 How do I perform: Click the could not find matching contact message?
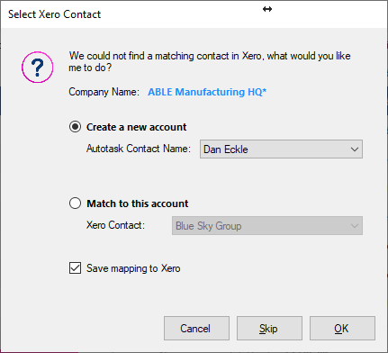210,61
